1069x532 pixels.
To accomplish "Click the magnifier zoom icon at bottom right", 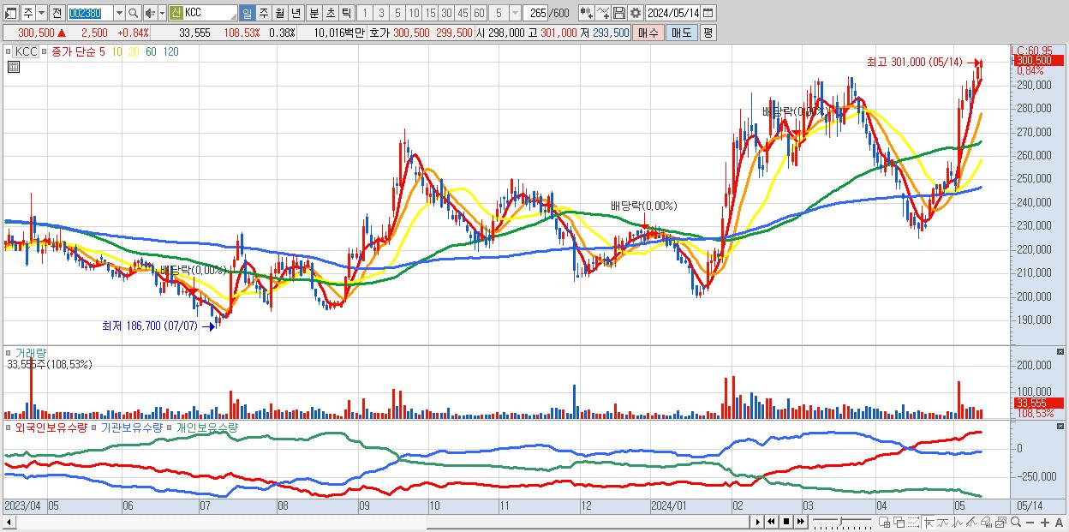I will 1015,522.
